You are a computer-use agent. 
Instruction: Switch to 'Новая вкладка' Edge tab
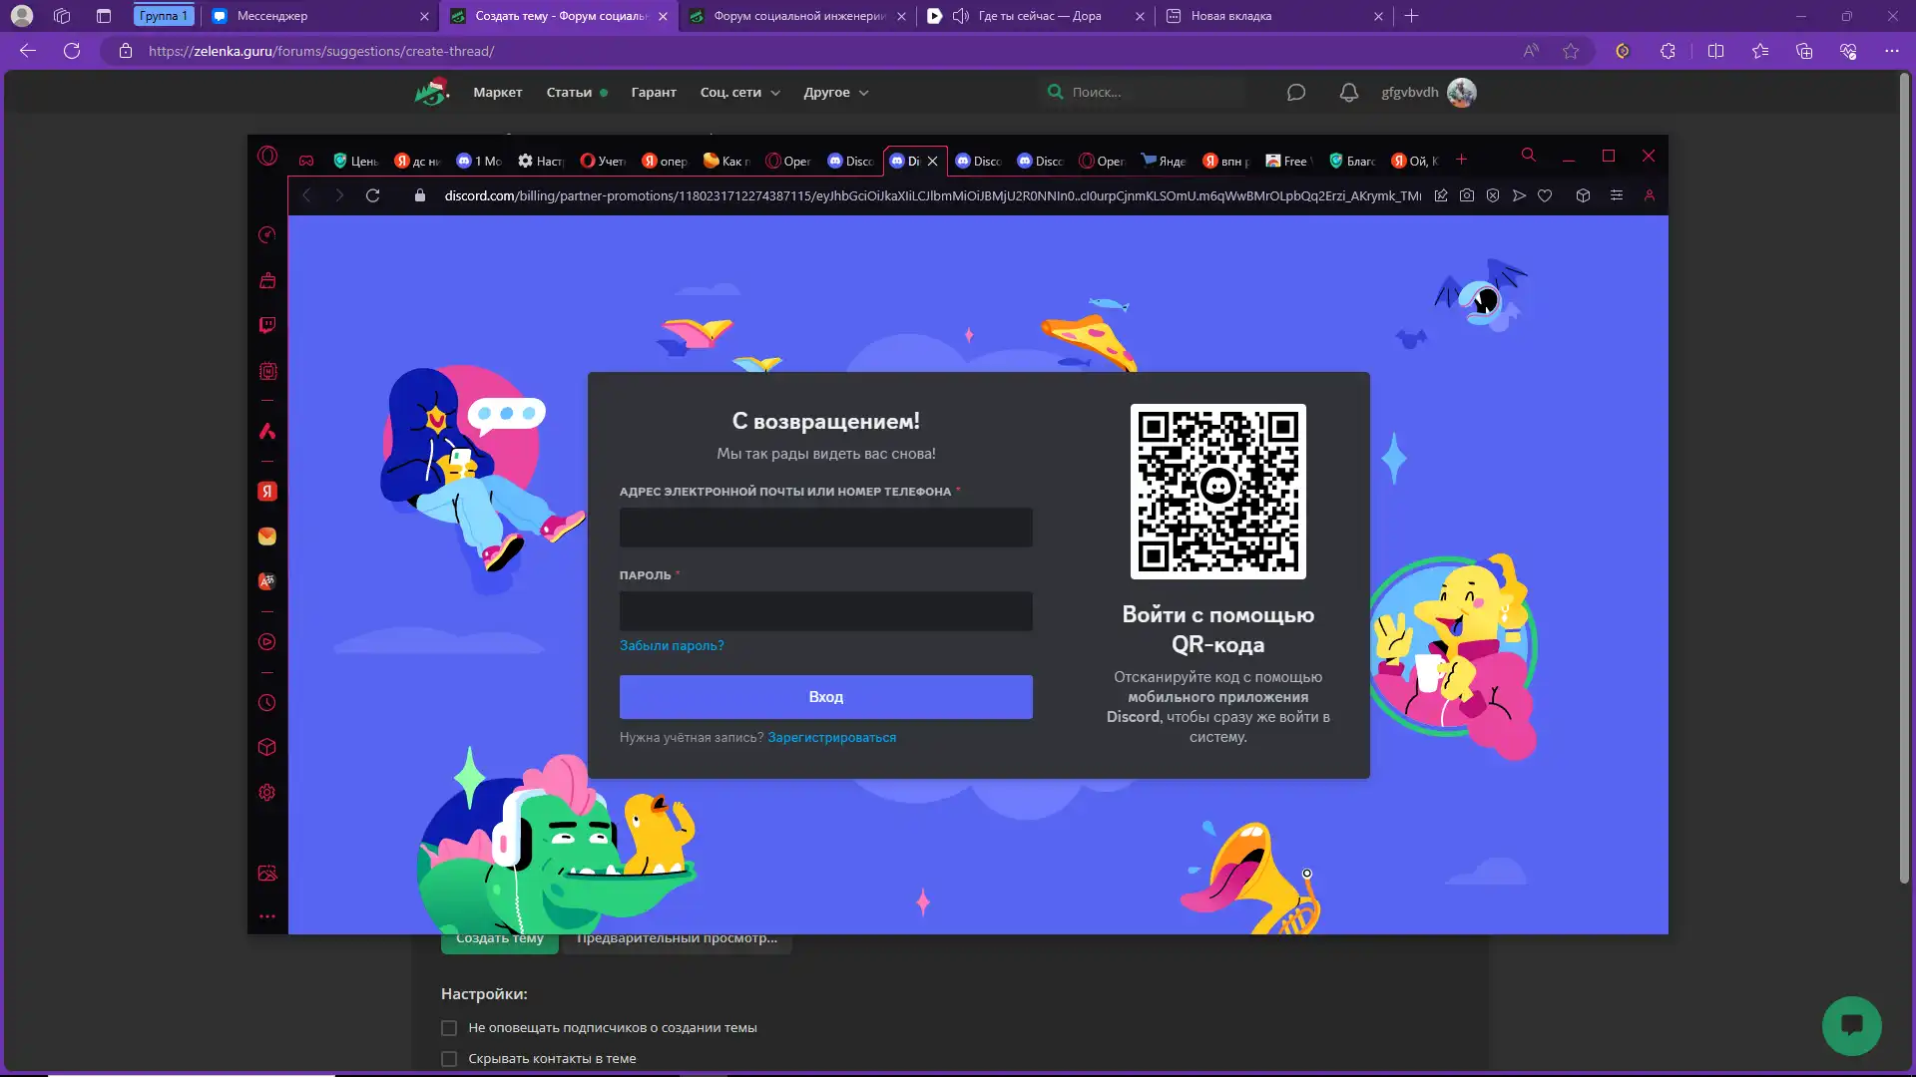(1274, 16)
